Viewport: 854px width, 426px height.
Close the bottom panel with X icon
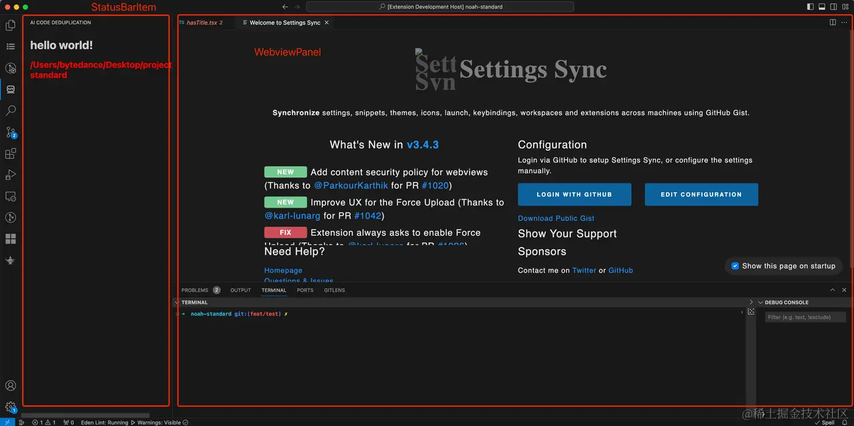coord(844,290)
